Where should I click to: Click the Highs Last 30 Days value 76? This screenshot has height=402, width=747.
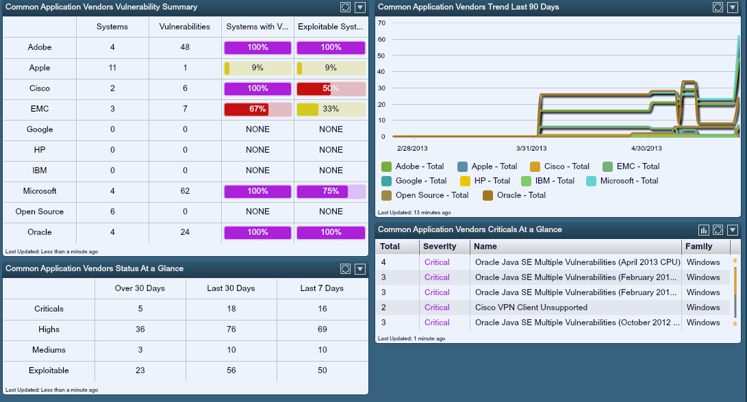click(231, 329)
